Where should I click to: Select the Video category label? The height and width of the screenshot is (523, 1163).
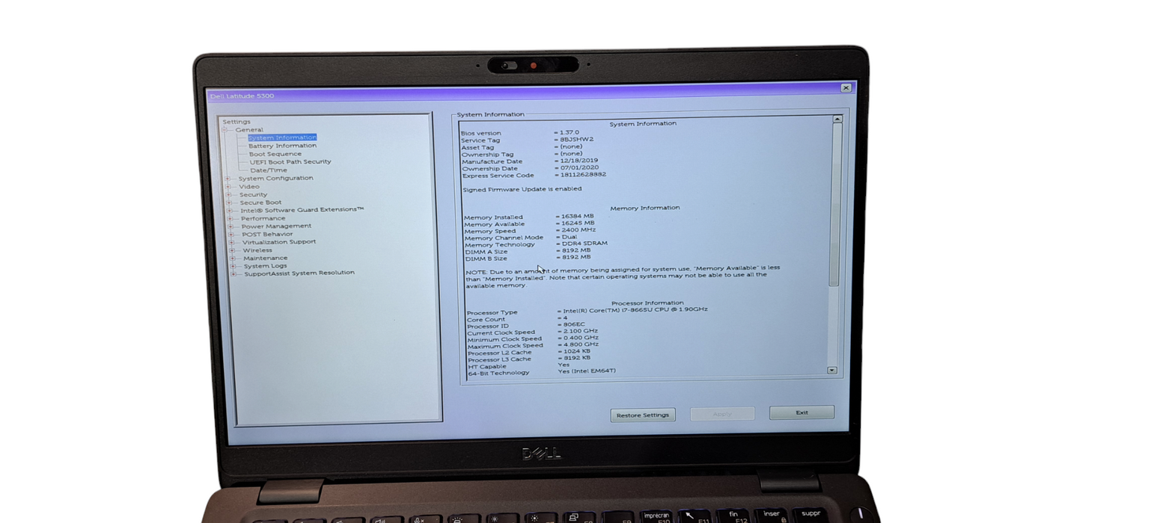249,186
